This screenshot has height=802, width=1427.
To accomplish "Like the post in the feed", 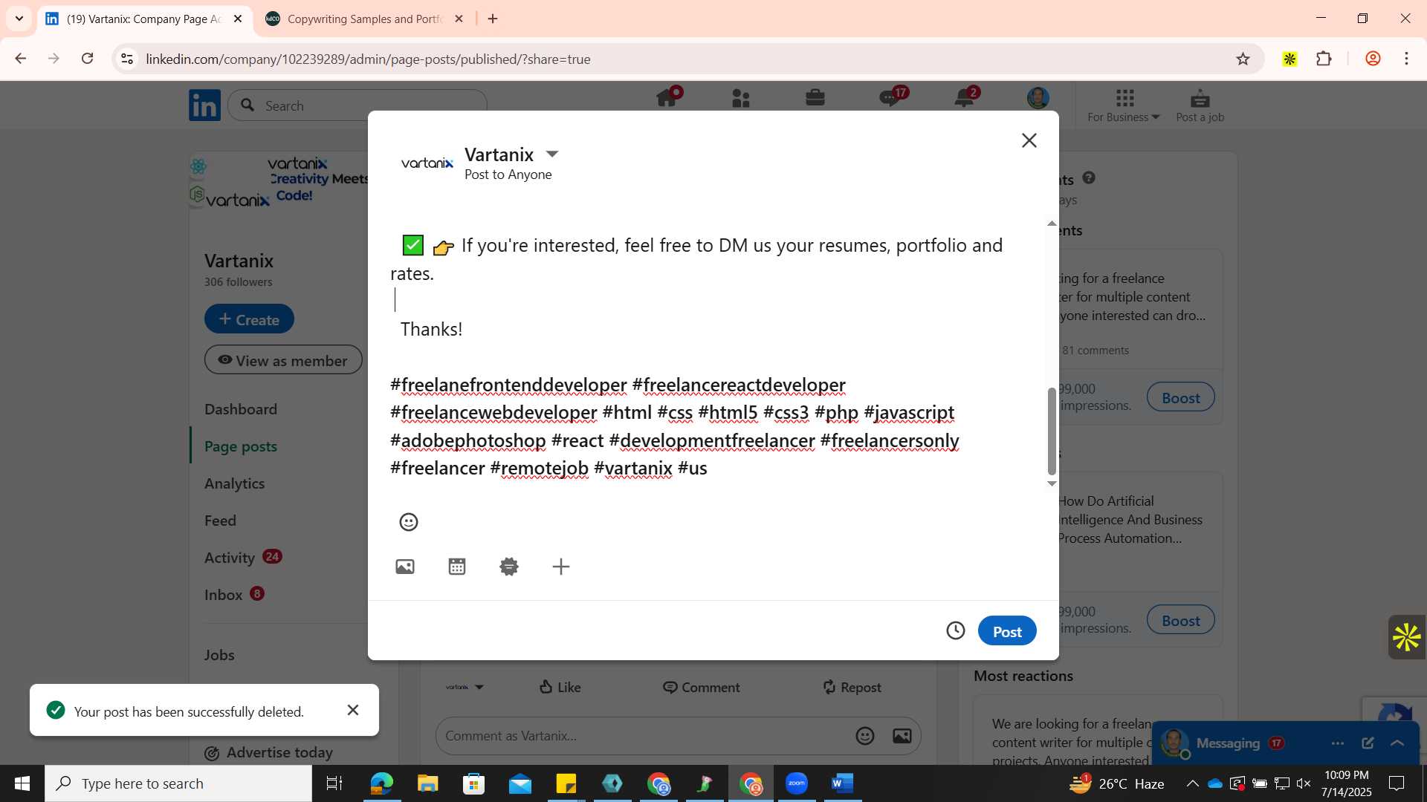I will pos(560,687).
